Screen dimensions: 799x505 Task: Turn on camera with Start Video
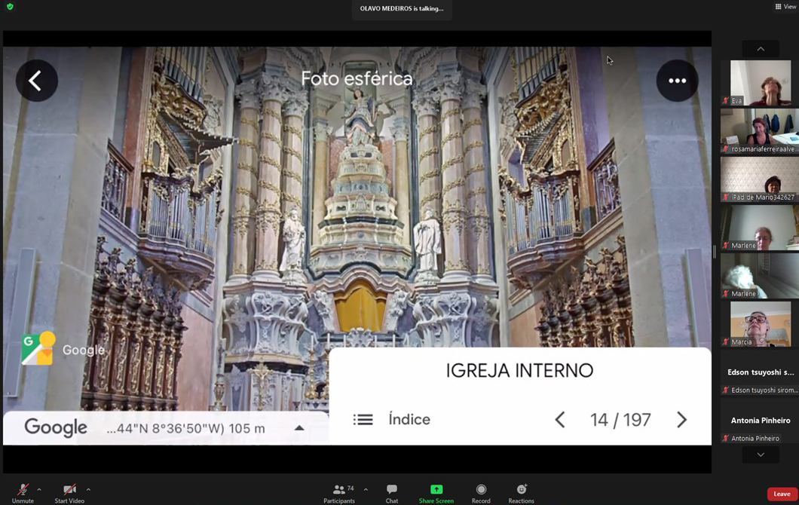click(69, 490)
